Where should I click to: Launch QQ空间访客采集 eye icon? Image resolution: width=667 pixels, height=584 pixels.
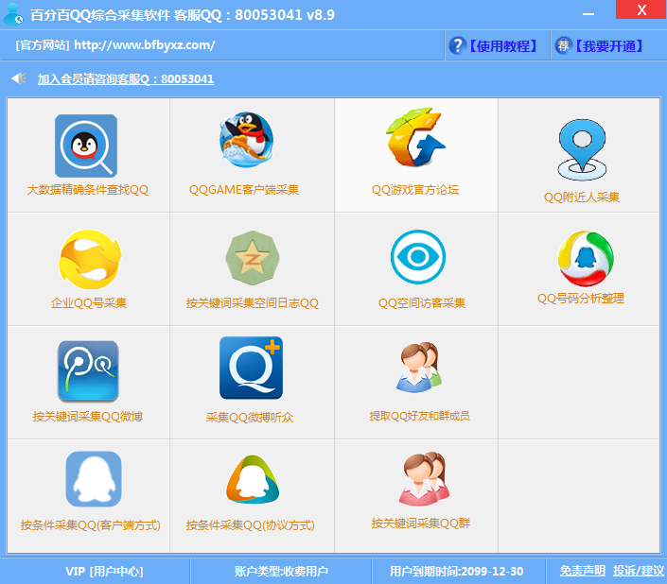(418, 257)
